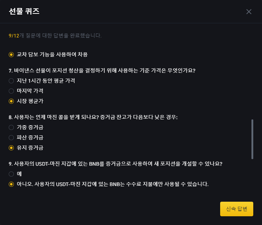Choose the 파산 증거금 option
This screenshot has width=262, height=225.
click(x=26, y=138)
